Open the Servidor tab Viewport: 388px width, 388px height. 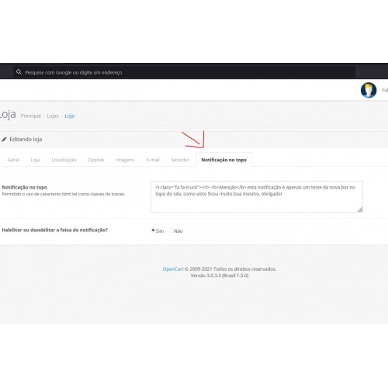pos(180,160)
